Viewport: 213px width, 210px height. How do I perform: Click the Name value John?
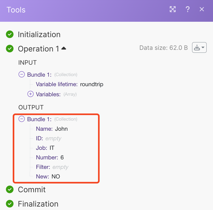pyautogui.click(x=61, y=129)
